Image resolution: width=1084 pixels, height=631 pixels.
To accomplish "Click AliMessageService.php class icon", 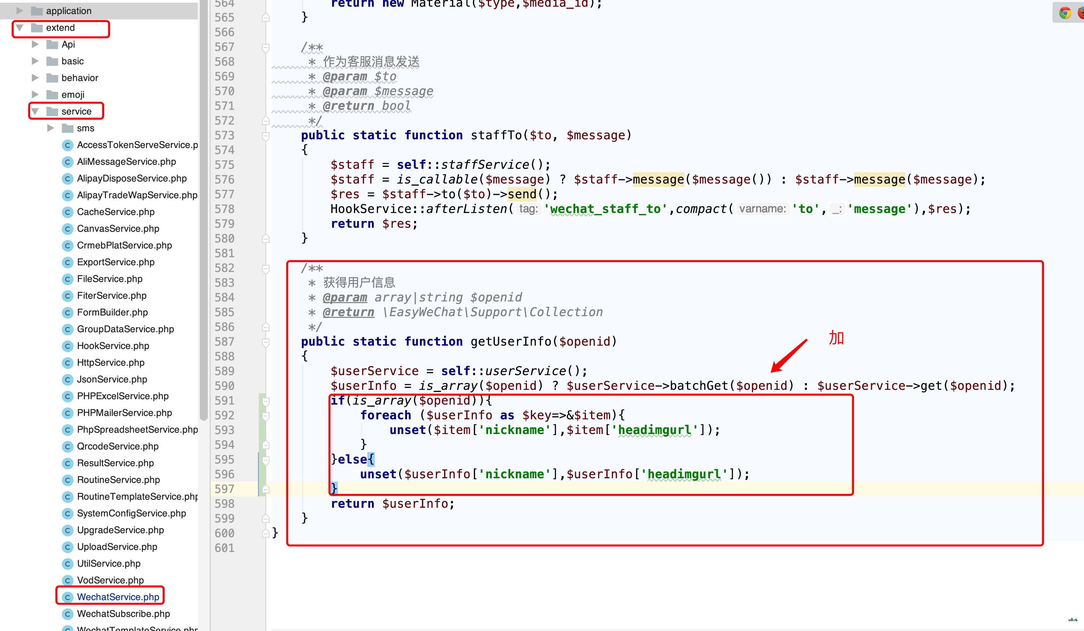I will [67, 162].
